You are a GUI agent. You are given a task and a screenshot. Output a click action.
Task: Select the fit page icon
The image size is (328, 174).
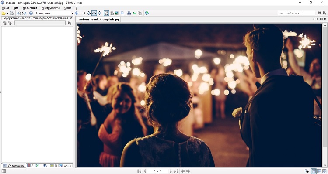[x=89, y=13]
